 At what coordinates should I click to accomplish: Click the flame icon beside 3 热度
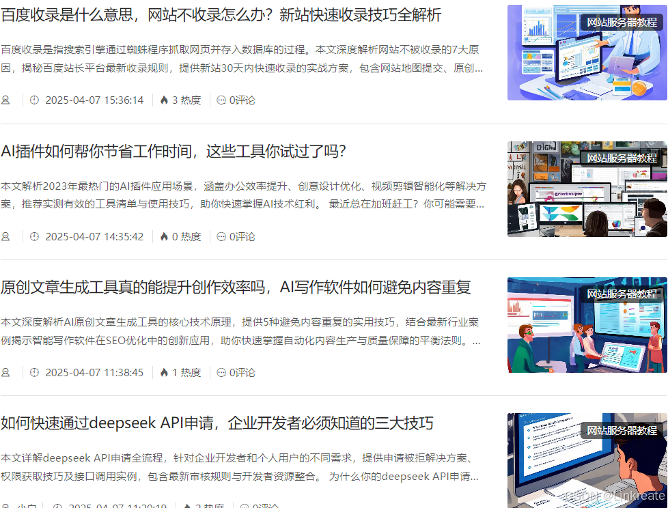tap(164, 100)
